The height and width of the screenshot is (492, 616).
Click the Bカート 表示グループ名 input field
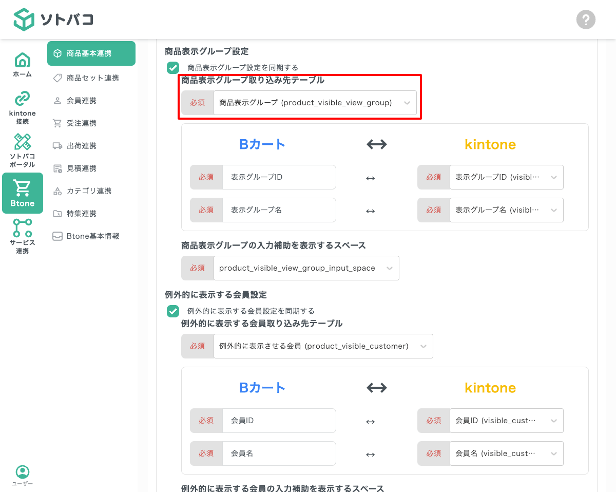[279, 210]
